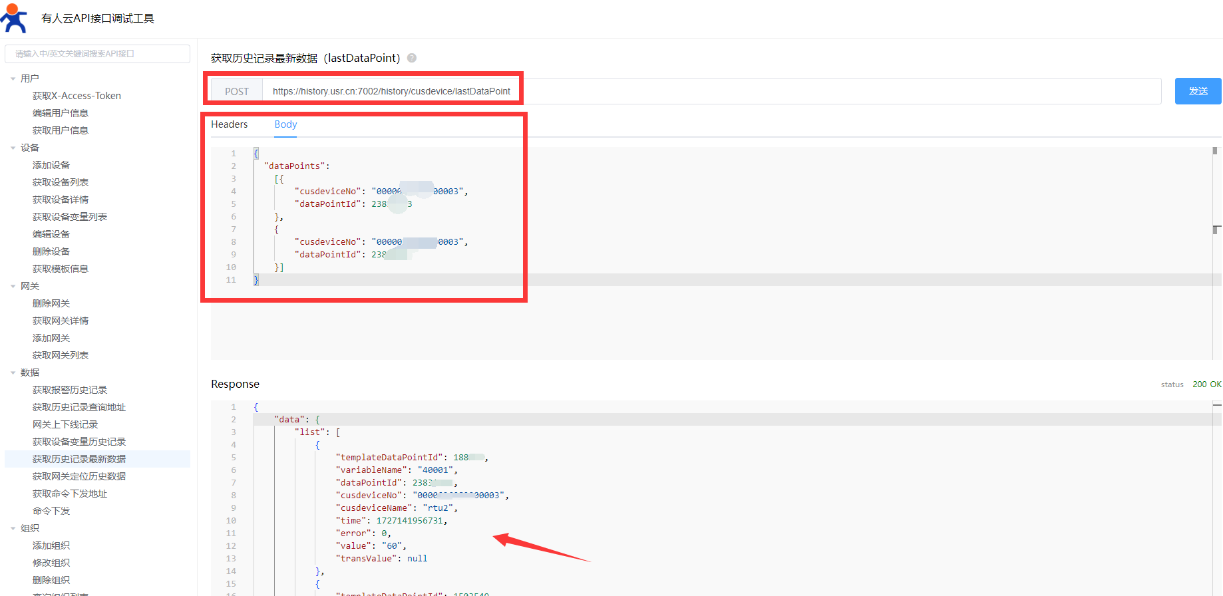Click the POST method label
Image resolution: width=1223 pixels, height=596 pixels.
click(237, 91)
